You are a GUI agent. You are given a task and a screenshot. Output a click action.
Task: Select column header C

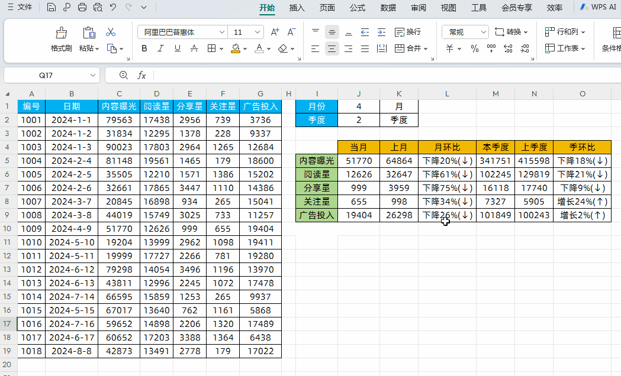[119, 93]
